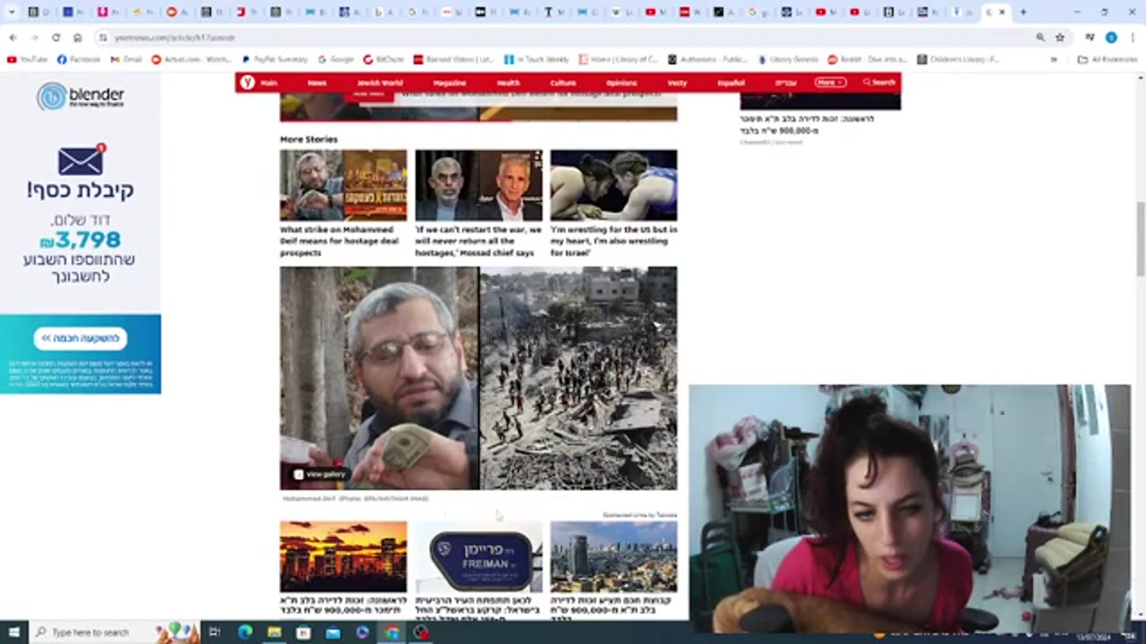
Task: Open the Health section
Action: 509,82
